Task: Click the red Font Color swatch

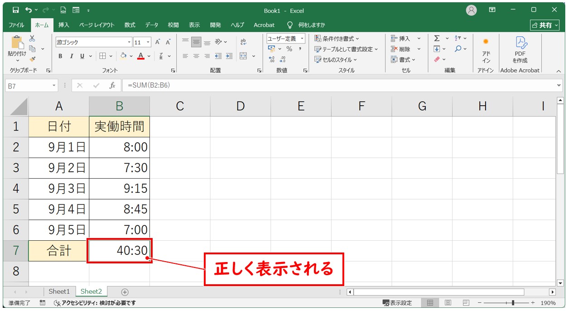Action: 140,56
